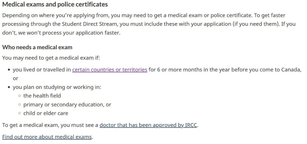Click bullet dot before you lived or travelled
This screenshot has width=307, height=144.
click(9, 70)
